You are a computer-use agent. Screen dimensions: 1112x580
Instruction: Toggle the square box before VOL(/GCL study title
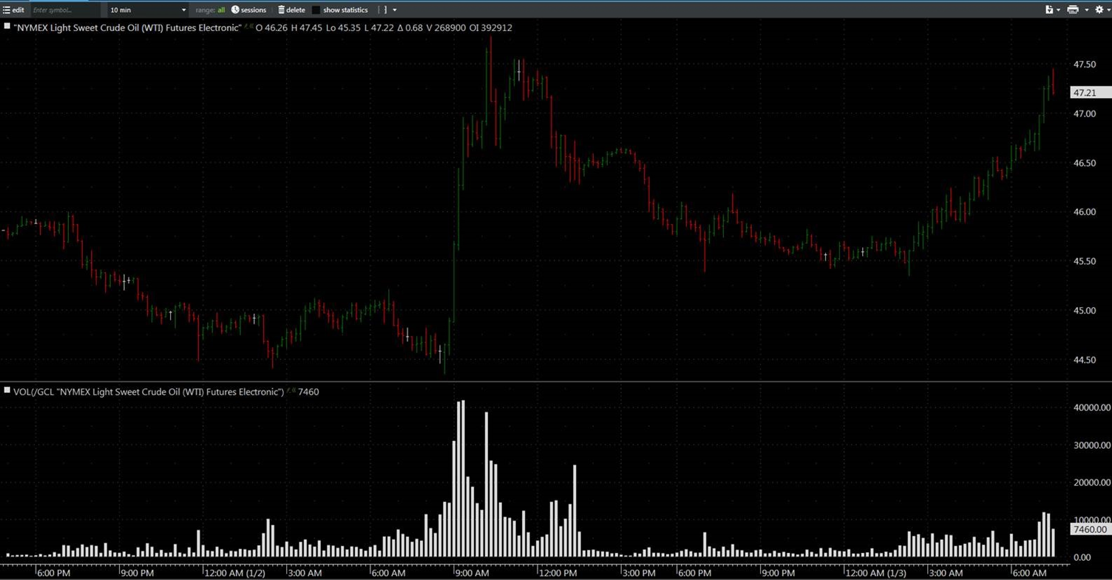7,390
